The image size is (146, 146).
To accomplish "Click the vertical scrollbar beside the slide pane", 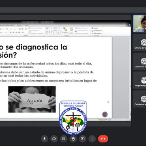I will click(x=130, y=74).
